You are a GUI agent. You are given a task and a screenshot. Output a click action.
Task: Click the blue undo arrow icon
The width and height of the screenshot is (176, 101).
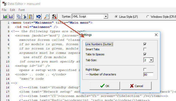pyautogui.click(x=38, y=16)
